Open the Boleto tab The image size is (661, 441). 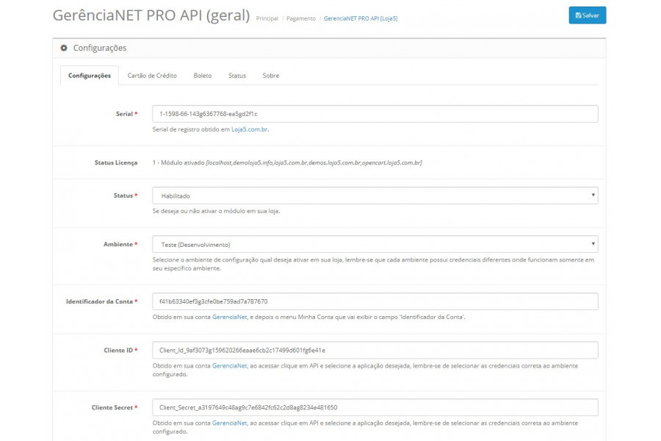[x=203, y=76]
